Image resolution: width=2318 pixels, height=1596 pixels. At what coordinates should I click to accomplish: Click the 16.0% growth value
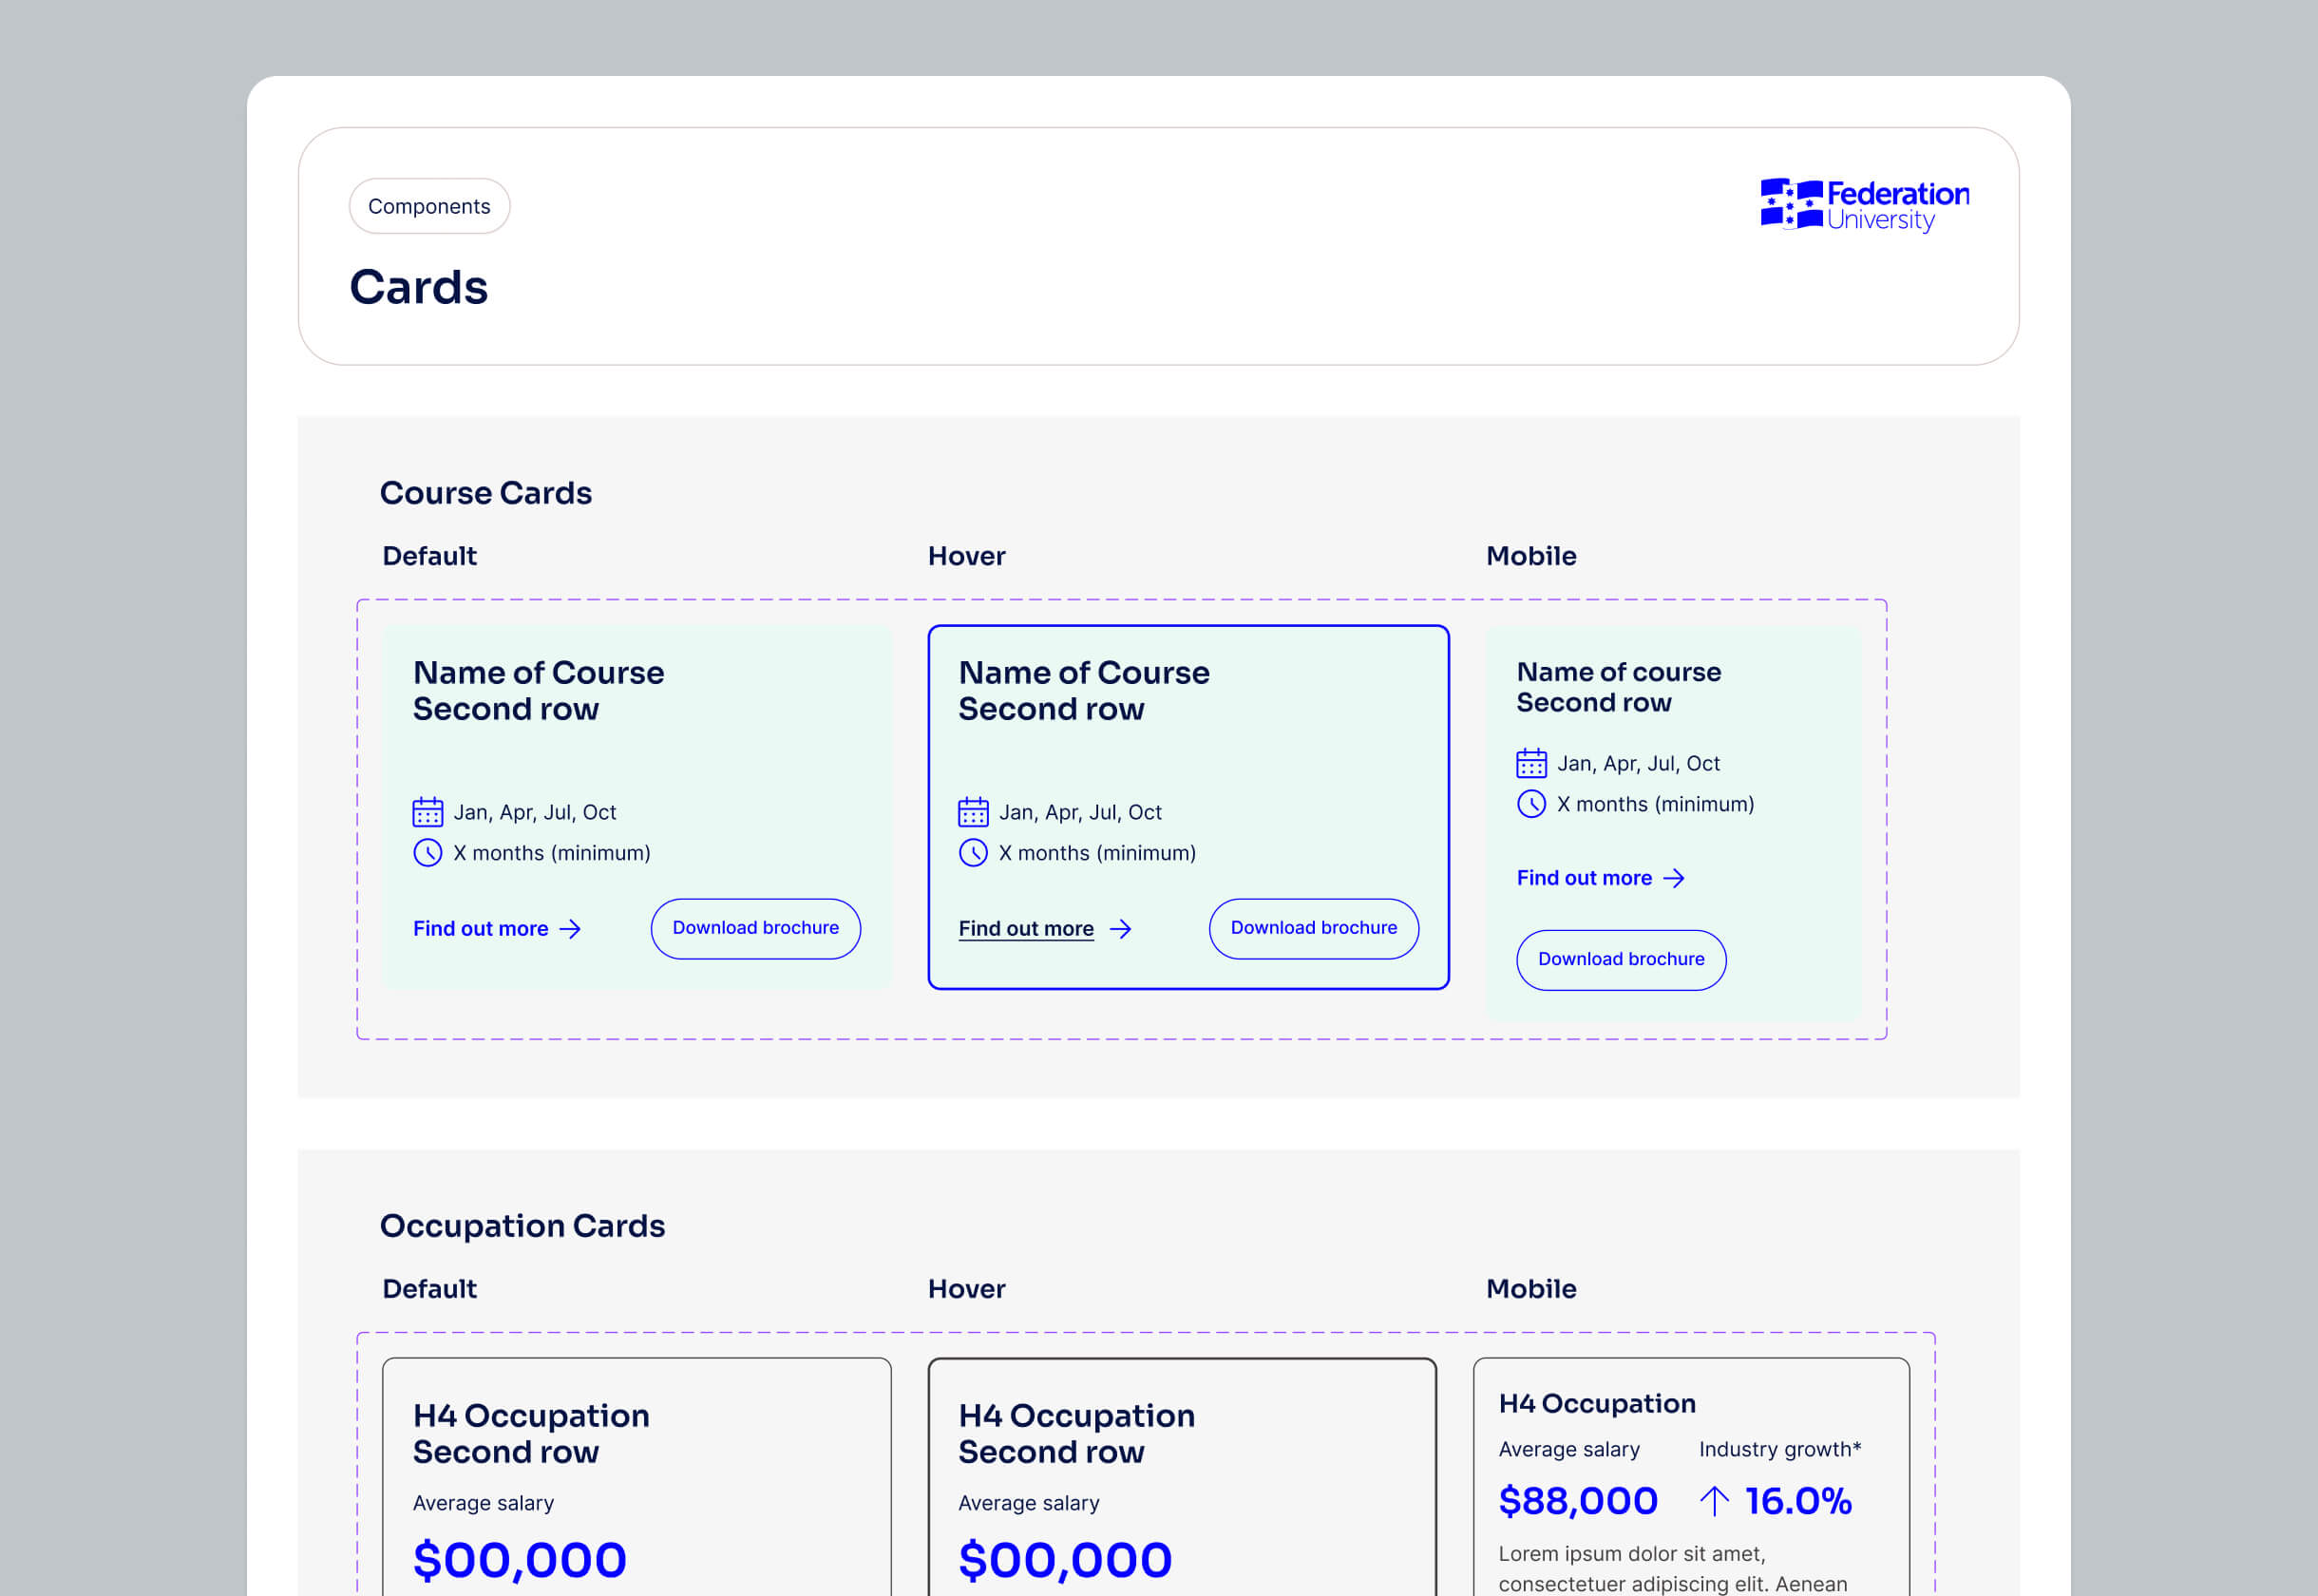point(1798,1501)
